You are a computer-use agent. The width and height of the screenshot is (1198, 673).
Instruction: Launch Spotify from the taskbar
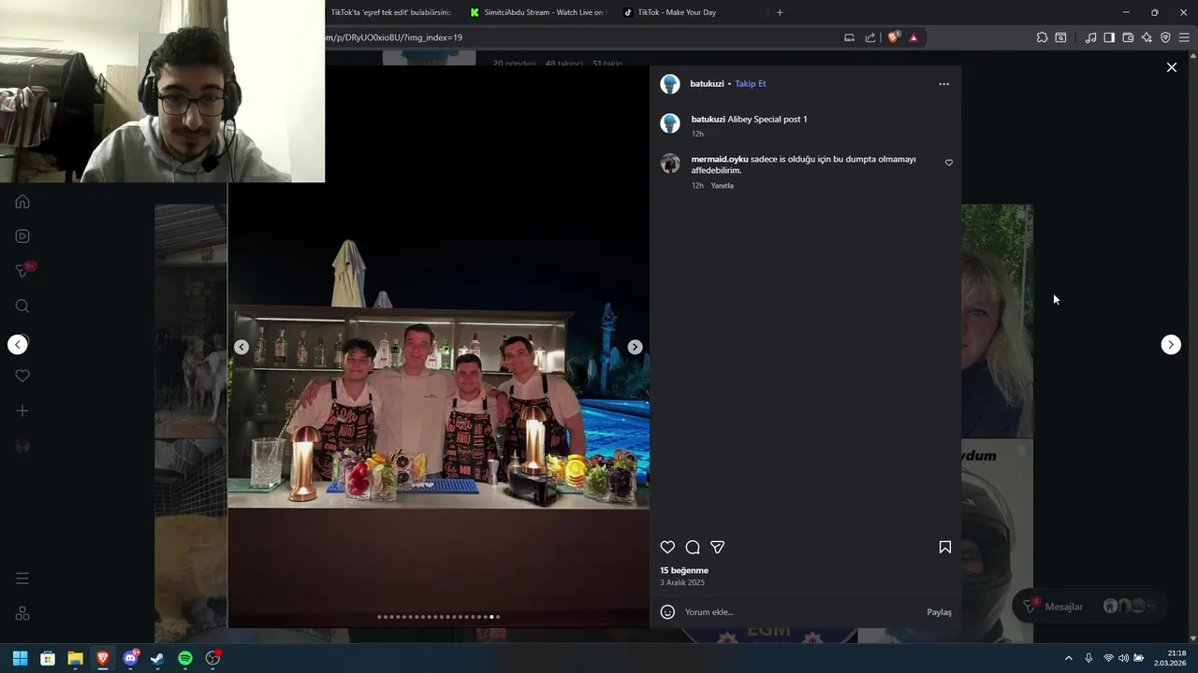pos(185,658)
